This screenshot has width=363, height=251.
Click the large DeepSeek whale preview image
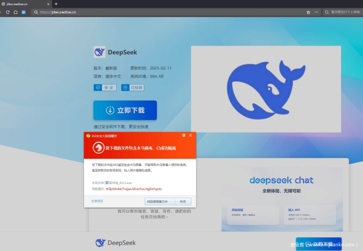click(x=266, y=89)
